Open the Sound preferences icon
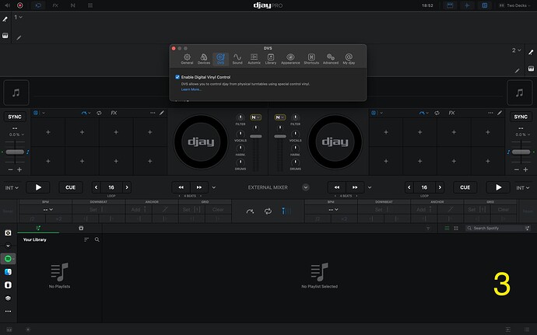 pyautogui.click(x=237, y=59)
